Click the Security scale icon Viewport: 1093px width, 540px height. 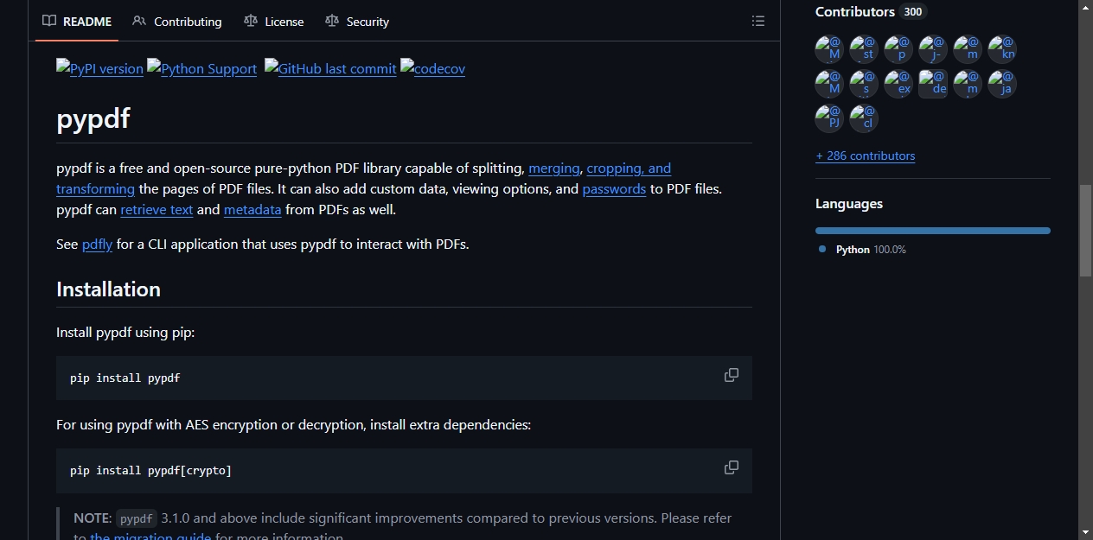[x=332, y=21]
